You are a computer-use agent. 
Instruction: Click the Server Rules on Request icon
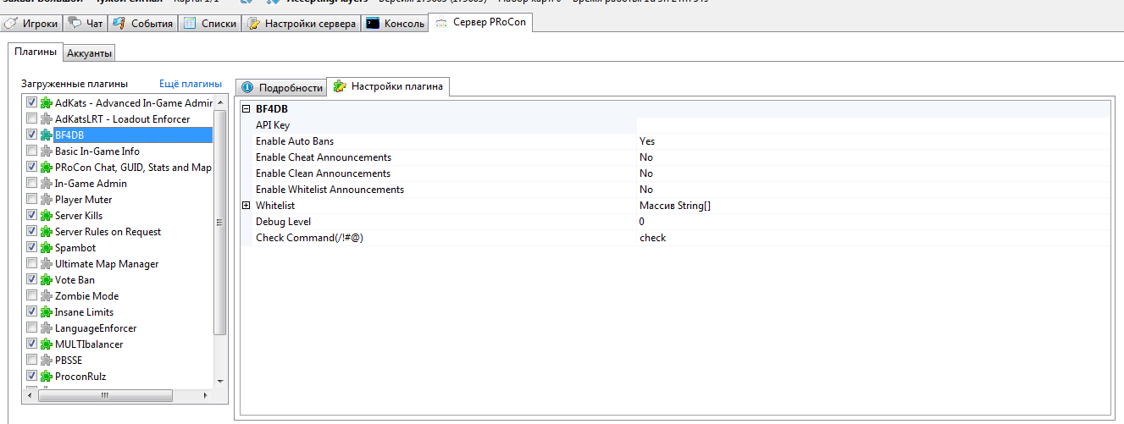(x=46, y=232)
